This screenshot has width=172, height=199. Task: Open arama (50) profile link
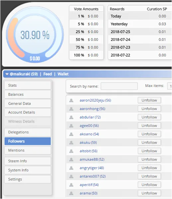coord(88,193)
